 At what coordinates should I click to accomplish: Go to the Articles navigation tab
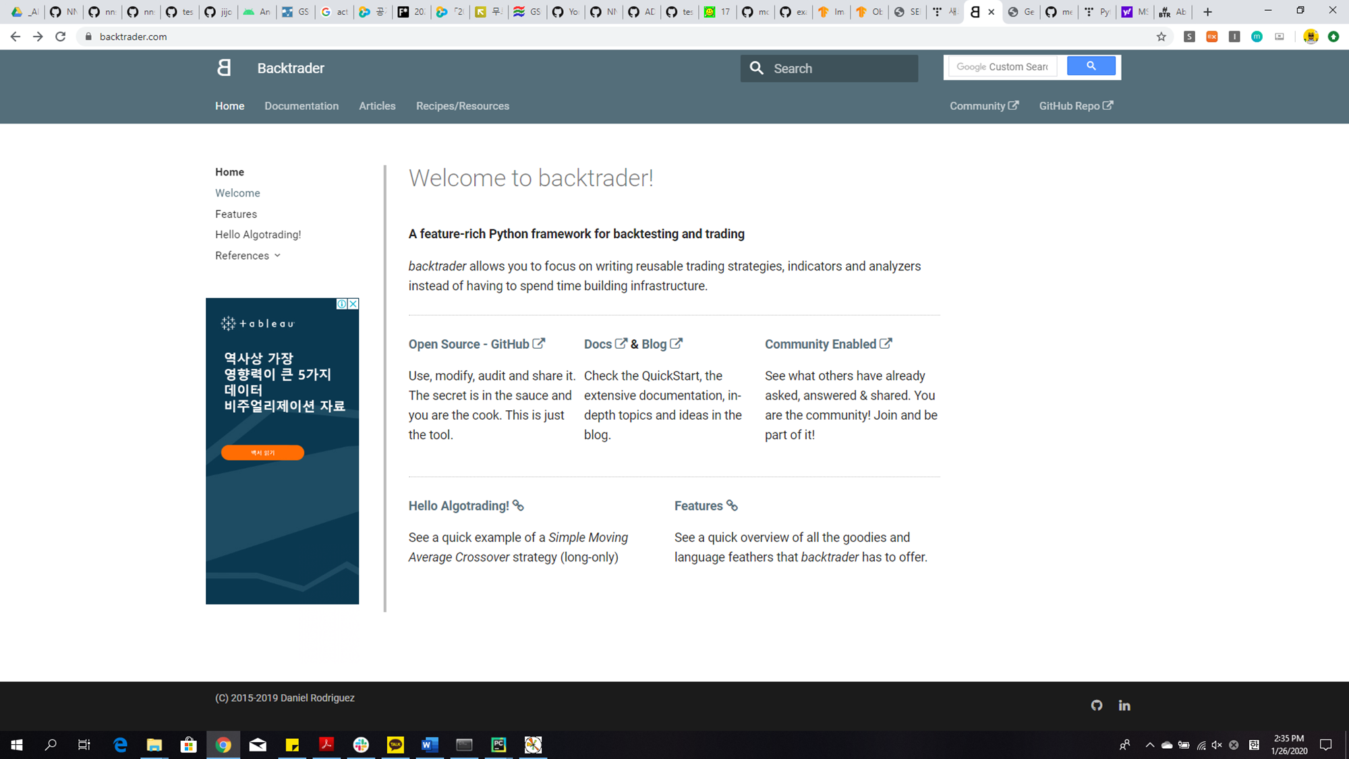coord(377,106)
